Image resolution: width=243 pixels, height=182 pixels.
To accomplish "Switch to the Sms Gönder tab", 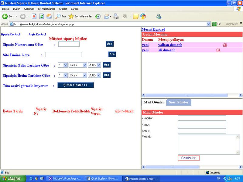I will [x=179, y=102].
